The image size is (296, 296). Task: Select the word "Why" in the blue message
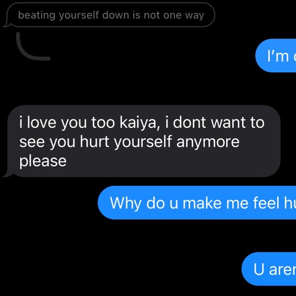point(126,203)
